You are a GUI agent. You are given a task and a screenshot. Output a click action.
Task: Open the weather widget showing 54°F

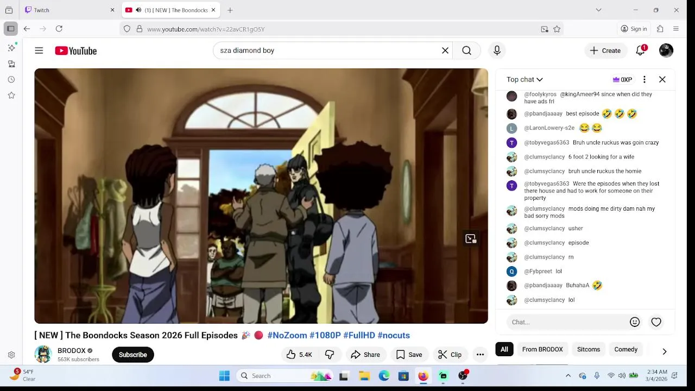[x=22, y=375]
